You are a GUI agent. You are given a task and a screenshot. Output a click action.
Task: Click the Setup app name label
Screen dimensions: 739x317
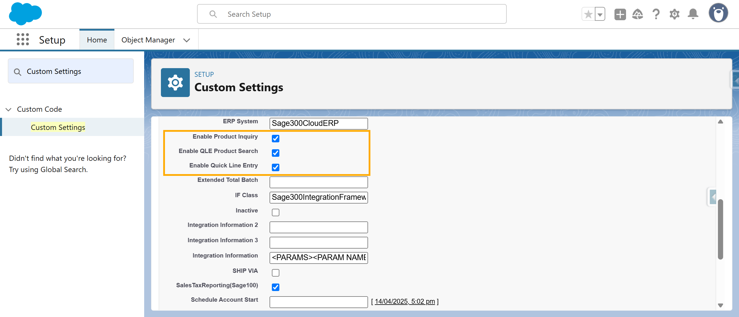point(52,40)
